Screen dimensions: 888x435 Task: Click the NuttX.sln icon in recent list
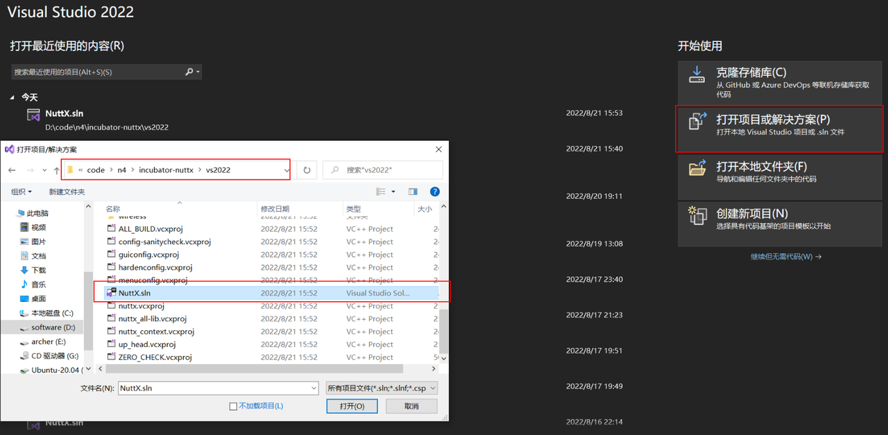coord(33,114)
